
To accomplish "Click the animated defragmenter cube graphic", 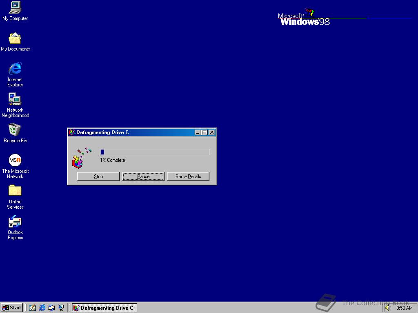I will click(x=82, y=158).
